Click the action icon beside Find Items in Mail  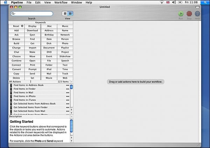coord(11,93)
